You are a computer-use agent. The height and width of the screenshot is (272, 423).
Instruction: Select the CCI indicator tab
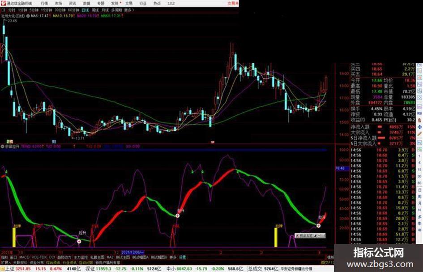52,257
